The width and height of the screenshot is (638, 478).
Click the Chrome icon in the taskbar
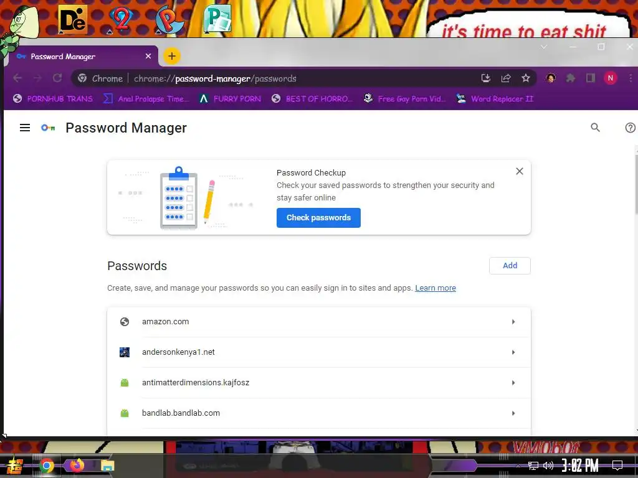[x=46, y=466]
